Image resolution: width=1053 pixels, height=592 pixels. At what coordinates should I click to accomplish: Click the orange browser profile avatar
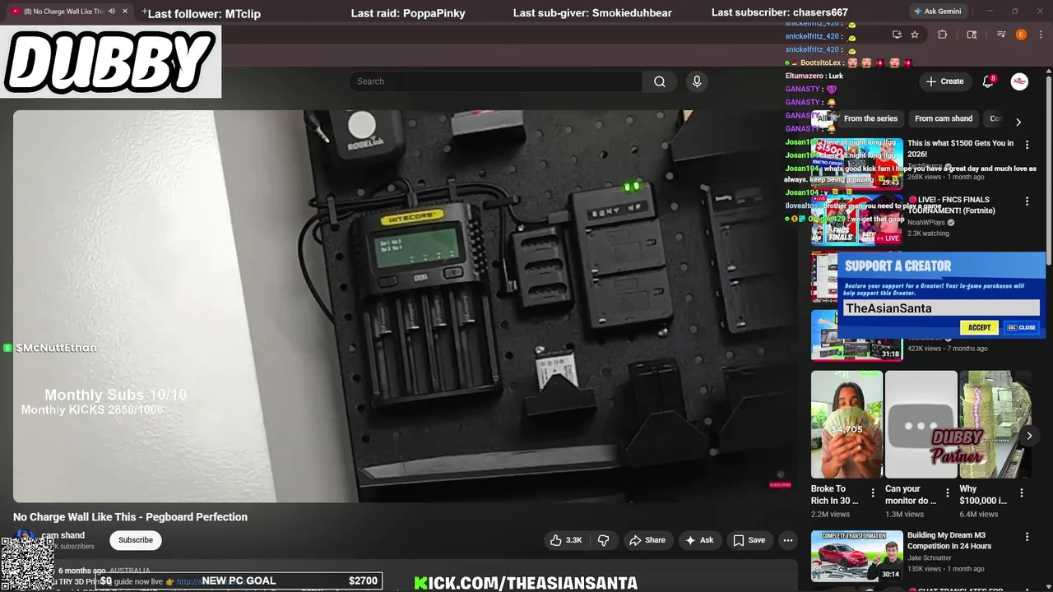click(1021, 35)
